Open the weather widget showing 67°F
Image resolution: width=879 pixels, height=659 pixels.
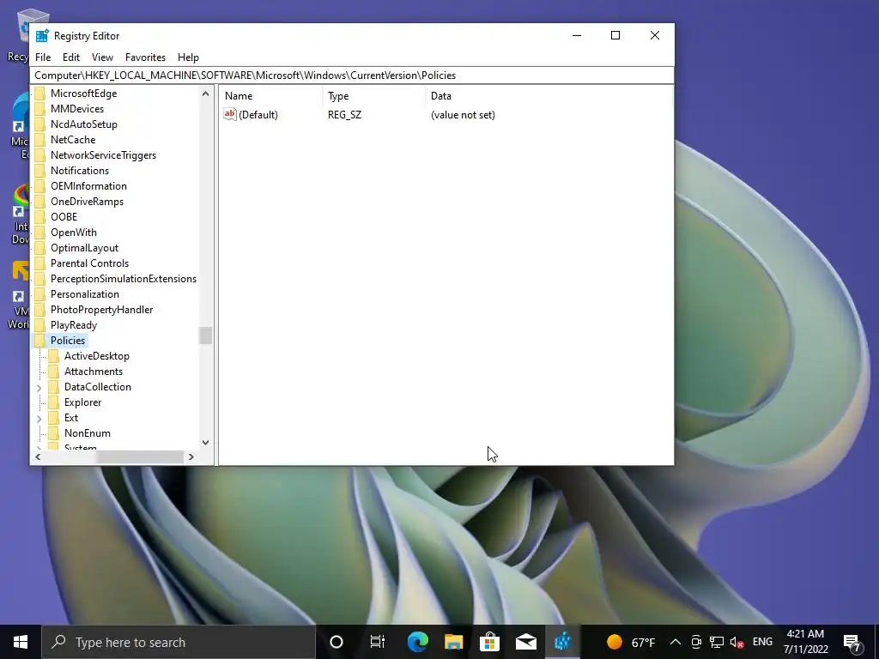631,642
